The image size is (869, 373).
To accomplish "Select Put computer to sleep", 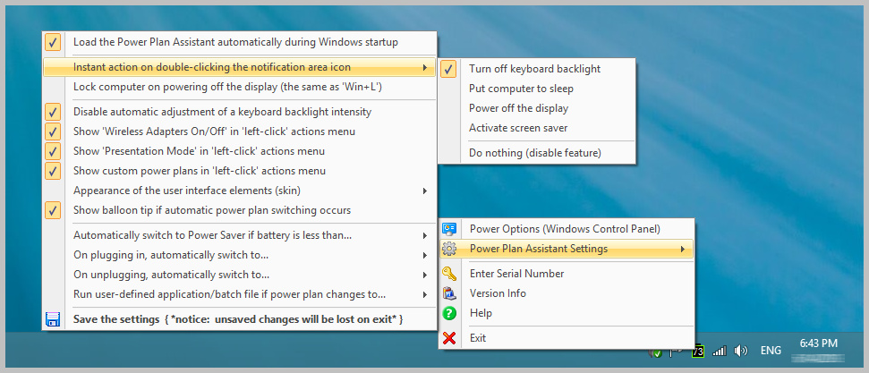I will point(536,89).
